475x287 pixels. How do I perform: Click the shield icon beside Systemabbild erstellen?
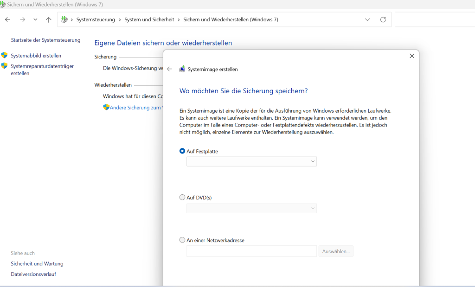[x=4, y=55]
